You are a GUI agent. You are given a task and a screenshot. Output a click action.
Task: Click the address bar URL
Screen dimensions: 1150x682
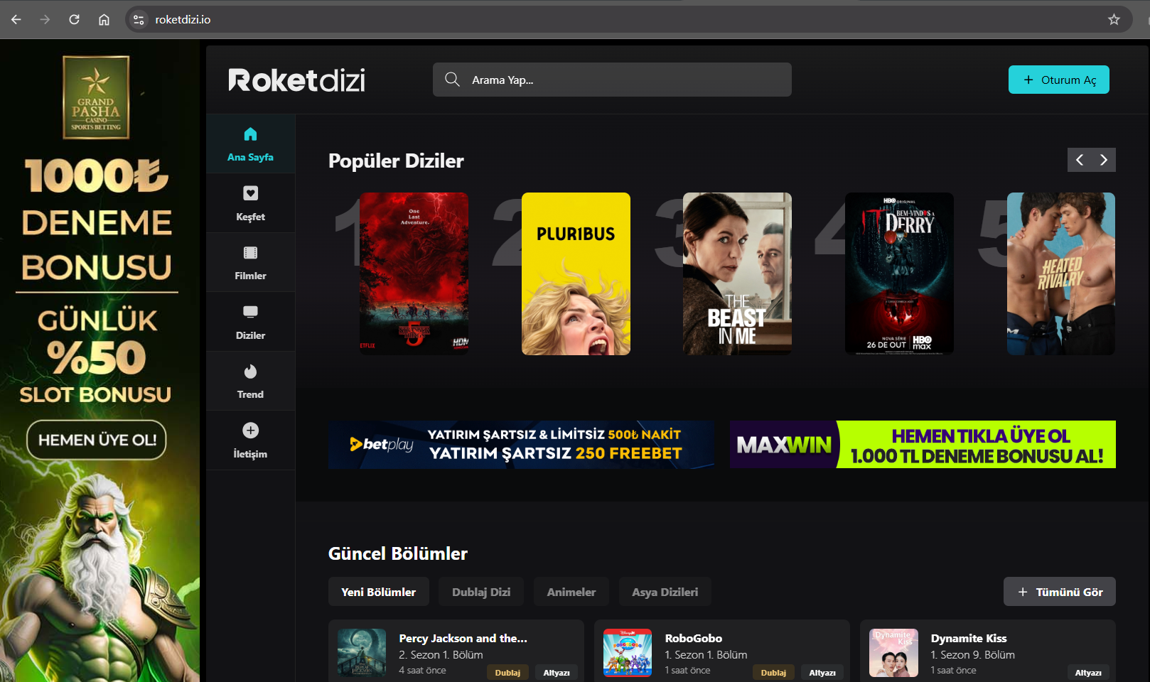pos(183,20)
